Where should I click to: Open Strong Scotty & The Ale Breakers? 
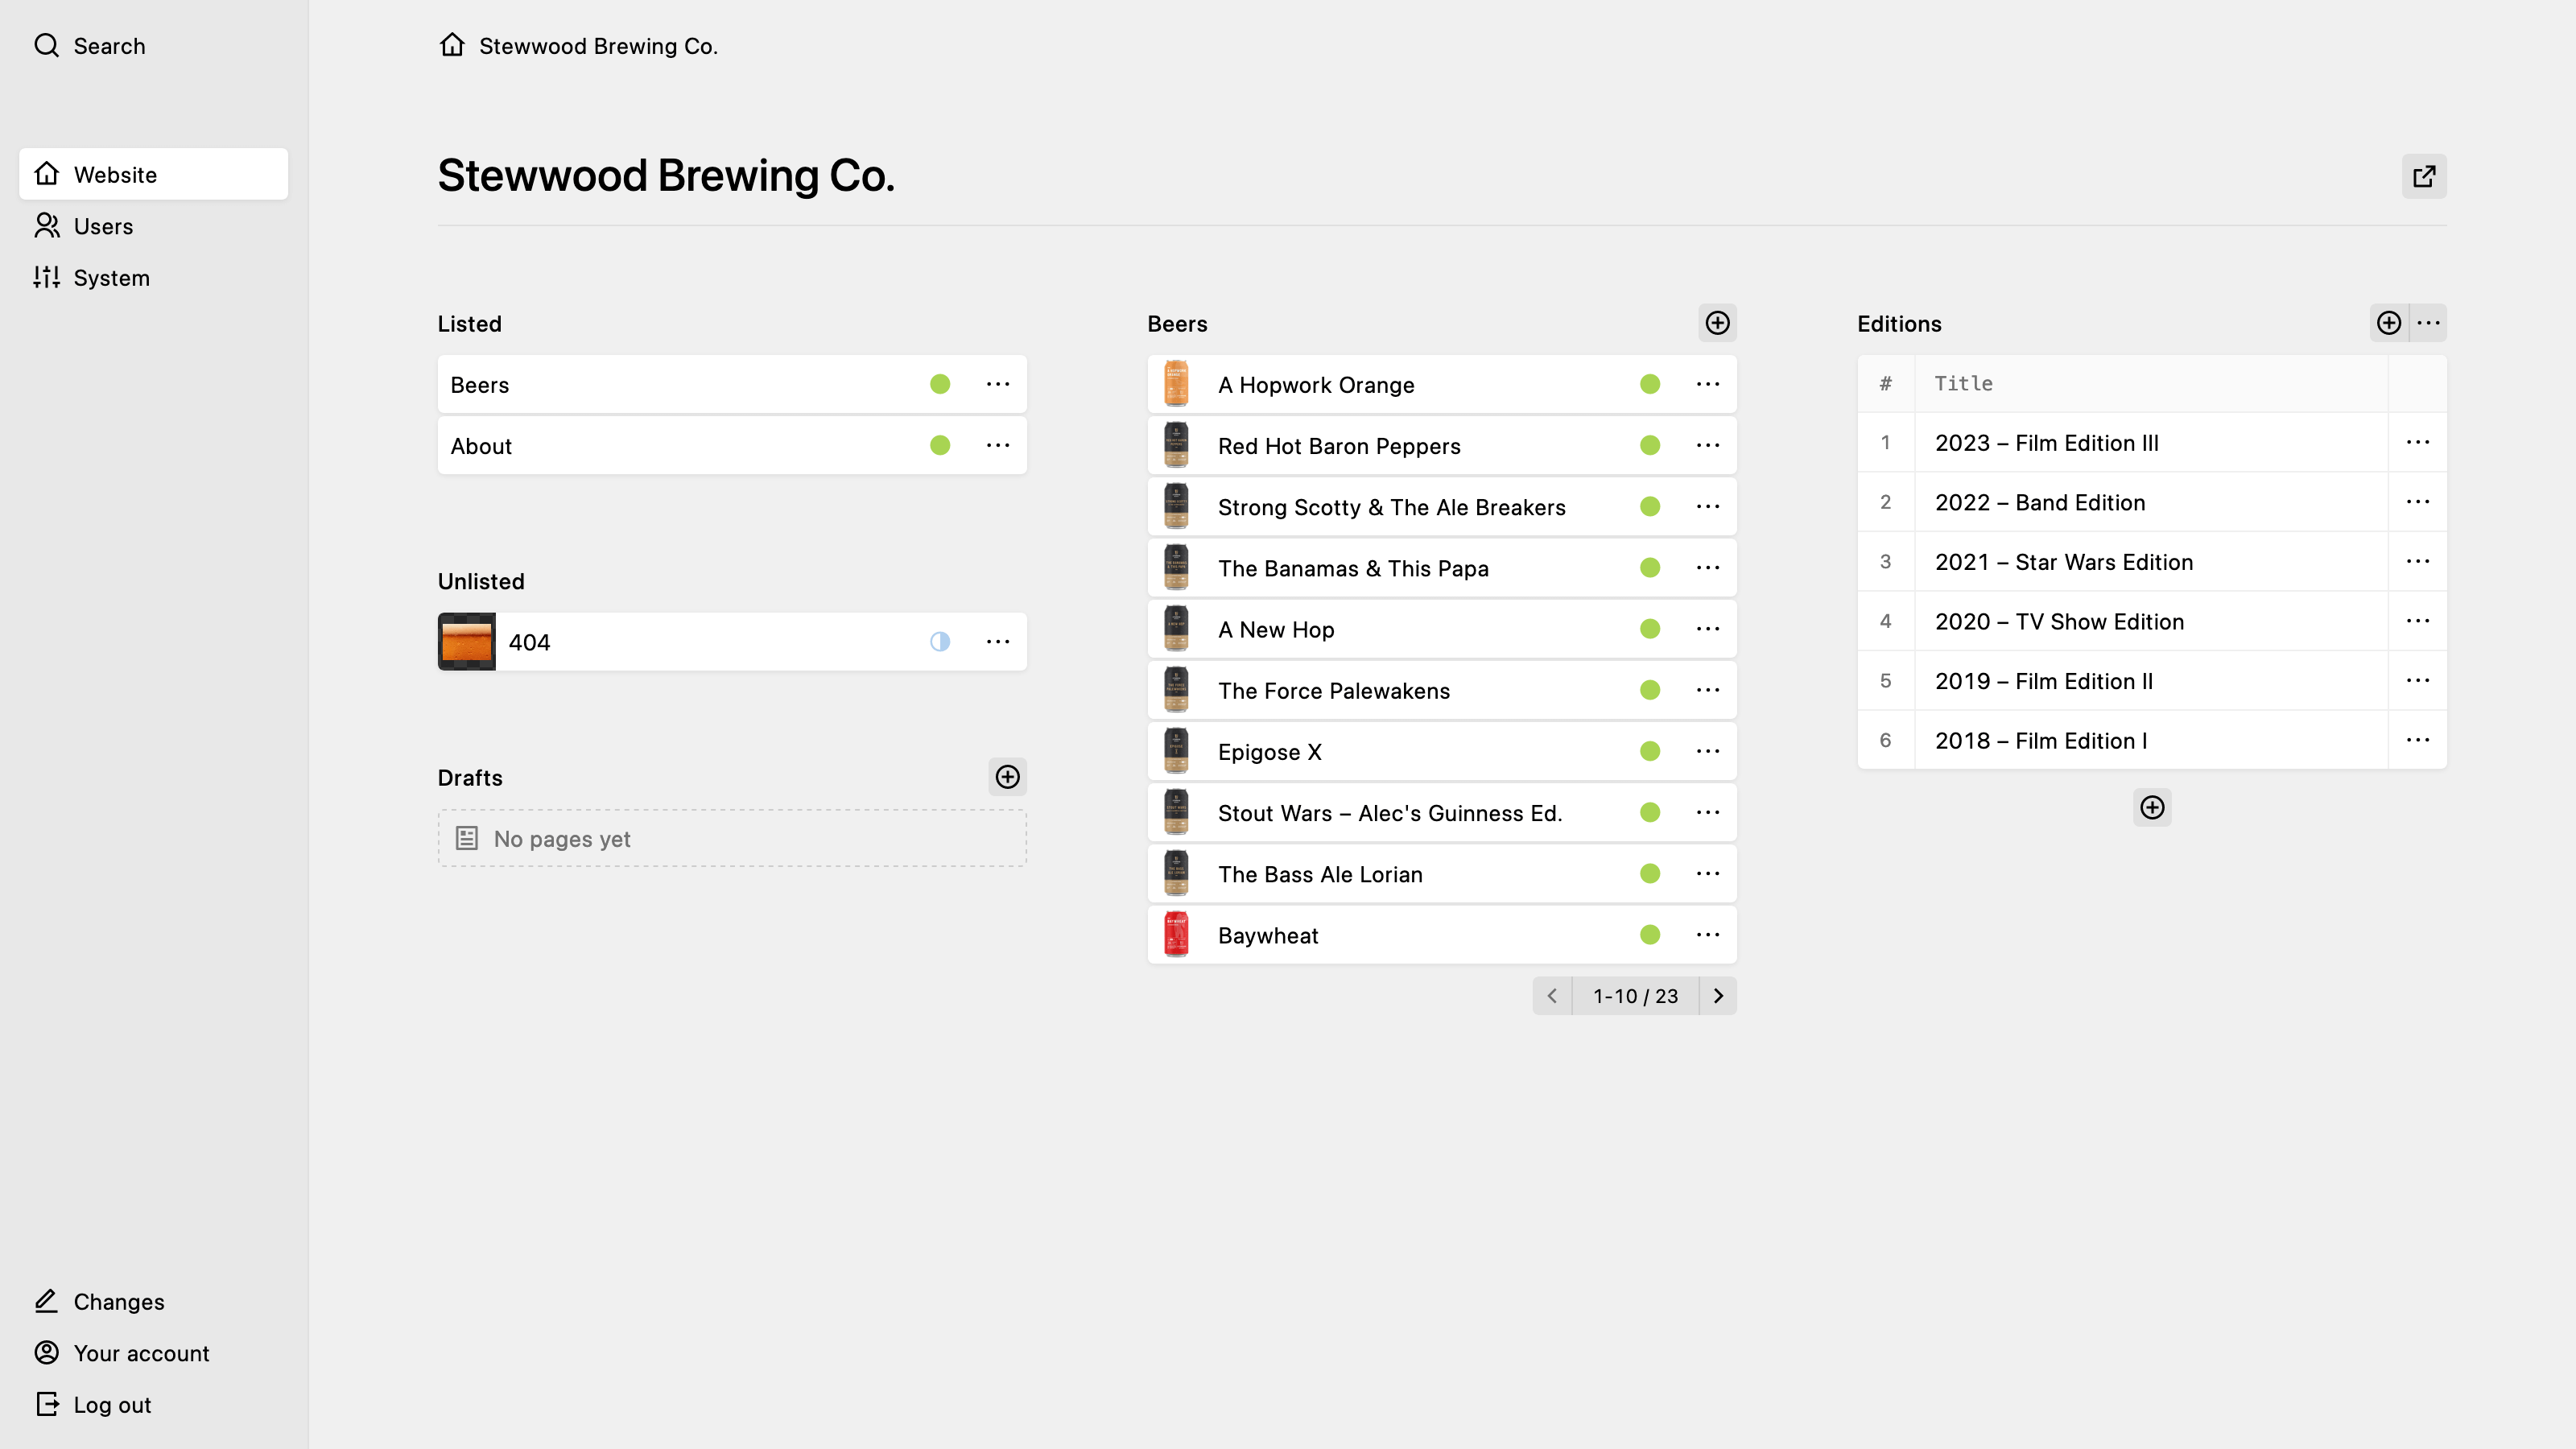coord(1442,507)
